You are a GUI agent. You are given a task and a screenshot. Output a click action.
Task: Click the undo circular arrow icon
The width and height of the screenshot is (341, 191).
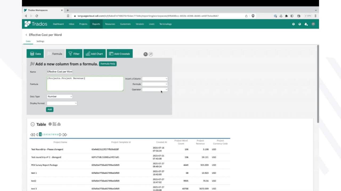[x=145, y=54]
